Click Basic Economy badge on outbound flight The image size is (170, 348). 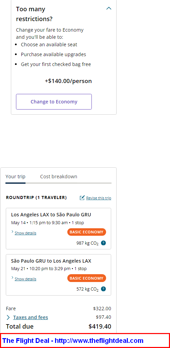[x=87, y=232]
